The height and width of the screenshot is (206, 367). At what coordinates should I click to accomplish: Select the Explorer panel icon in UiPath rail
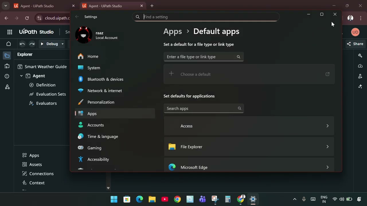pos(7,56)
